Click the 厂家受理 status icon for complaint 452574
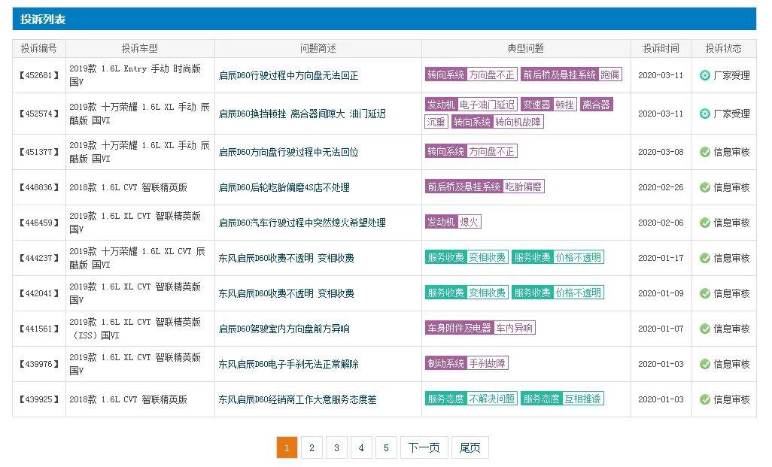Viewport: 772px width, 467px height. click(704, 114)
